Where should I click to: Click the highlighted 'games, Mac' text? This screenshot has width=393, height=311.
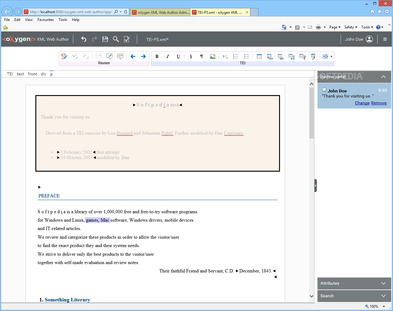pyautogui.click(x=97, y=220)
